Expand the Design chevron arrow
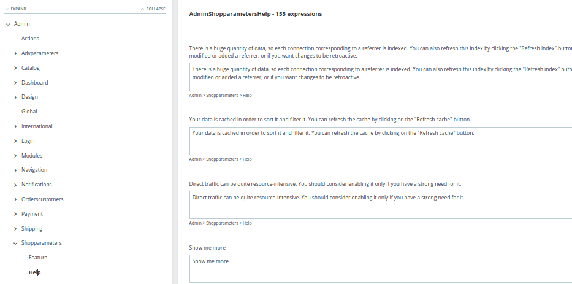This screenshot has height=284, width=572. pyautogui.click(x=15, y=97)
